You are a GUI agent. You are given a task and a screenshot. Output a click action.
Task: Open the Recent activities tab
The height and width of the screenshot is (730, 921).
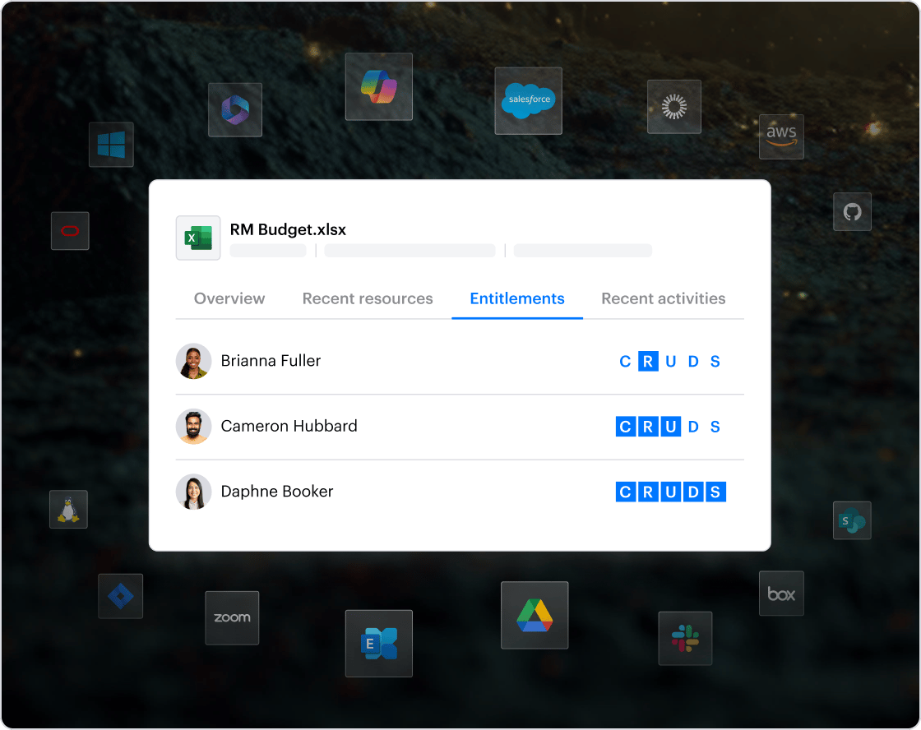663,298
